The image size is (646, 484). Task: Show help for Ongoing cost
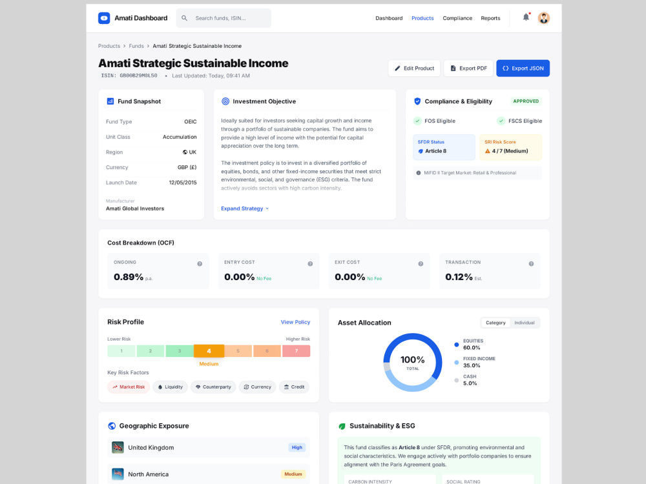click(x=200, y=264)
